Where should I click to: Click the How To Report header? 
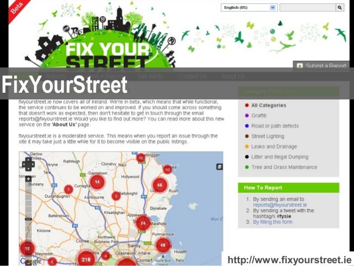[289, 188]
